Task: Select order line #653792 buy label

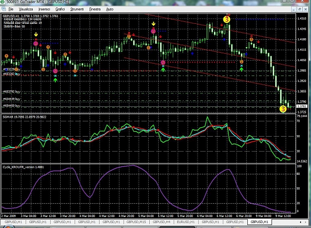Action: 11,91
